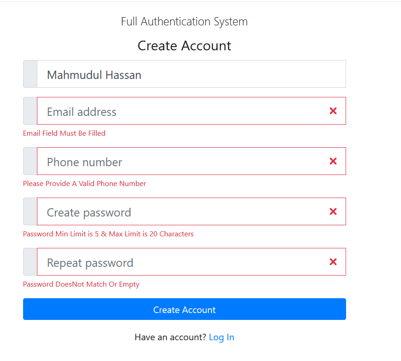Image resolution: width=401 pixels, height=361 pixels.
Task: Click the gray prefix box beside Email address
Action: click(x=30, y=111)
